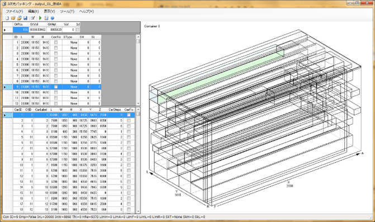Click CarLabel cell of cargo row 14
Screen dimensions: 375x222
pyautogui.click(x=41, y=187)
